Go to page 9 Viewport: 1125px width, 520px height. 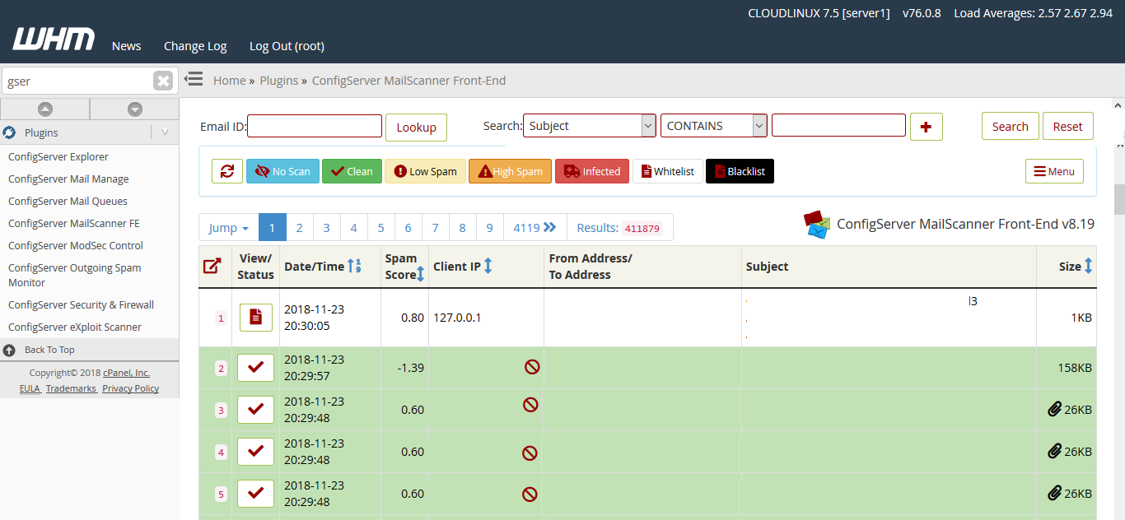[x=490, y=228]
